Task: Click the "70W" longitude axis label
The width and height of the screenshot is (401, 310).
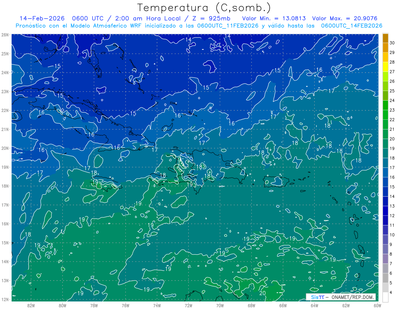Action: click(x=220, y=305)
